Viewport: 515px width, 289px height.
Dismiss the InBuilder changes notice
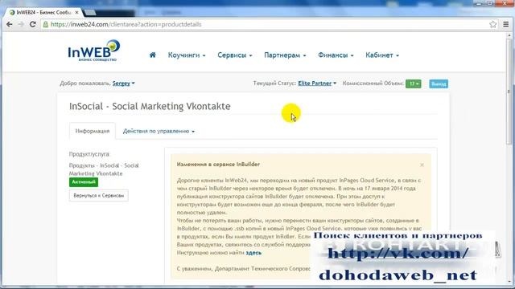(422, 165)
